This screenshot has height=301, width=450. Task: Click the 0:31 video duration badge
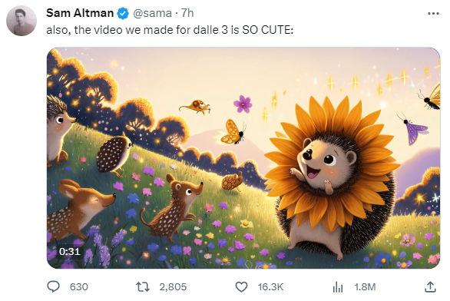[69, 252]
